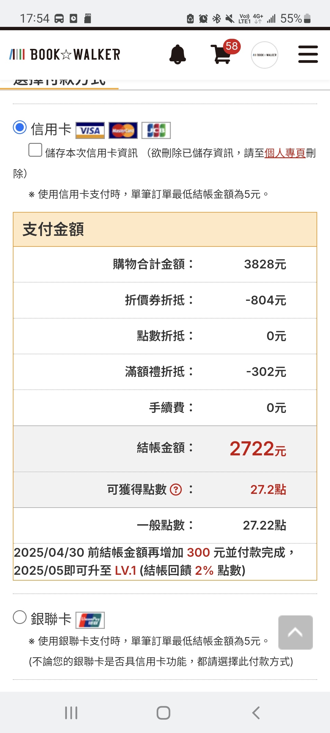This screenshot has width=330, height=733.
Task: Tap the back-to-top arrow button
Action: tap(295, 632)
